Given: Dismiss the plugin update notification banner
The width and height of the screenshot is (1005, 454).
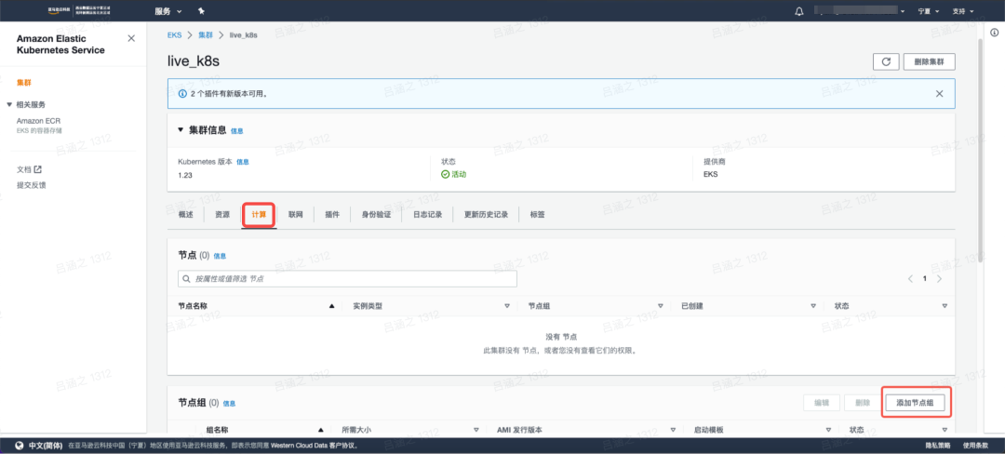Looking at the screenshot, I should click(x=939, y=93).
